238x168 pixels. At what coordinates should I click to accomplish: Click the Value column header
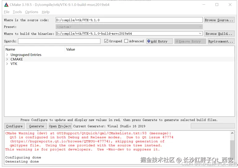150,49
